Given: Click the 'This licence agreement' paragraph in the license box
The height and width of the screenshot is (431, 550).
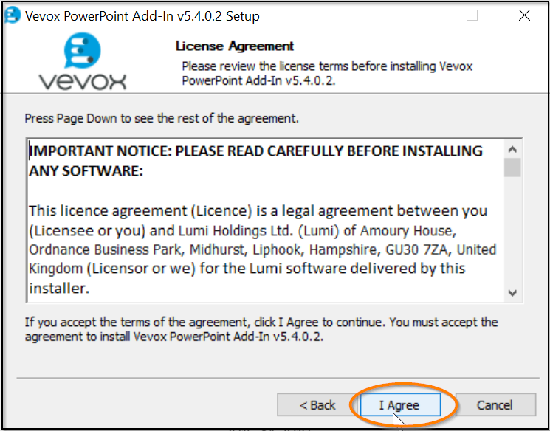Looking at the screenshot, I should tap(262, 249).
